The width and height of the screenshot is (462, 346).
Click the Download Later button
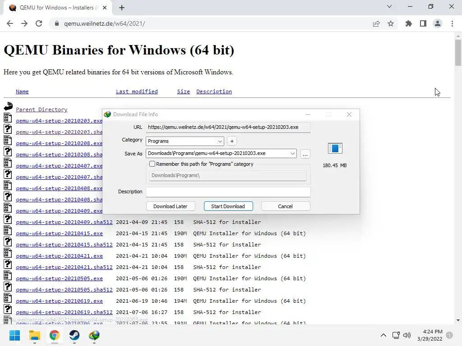pos(171,206)
